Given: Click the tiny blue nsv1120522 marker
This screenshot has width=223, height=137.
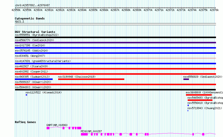Looking at the screenshot, I should (27, 95).
